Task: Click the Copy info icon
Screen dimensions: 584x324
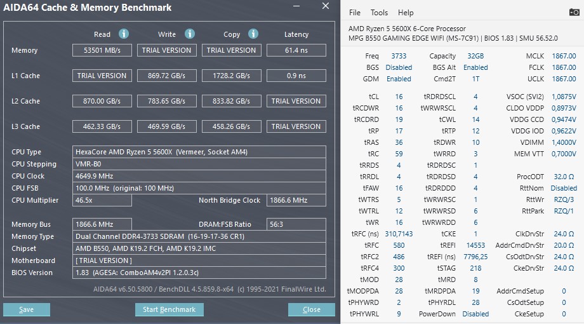Action: tap(253, 34)
